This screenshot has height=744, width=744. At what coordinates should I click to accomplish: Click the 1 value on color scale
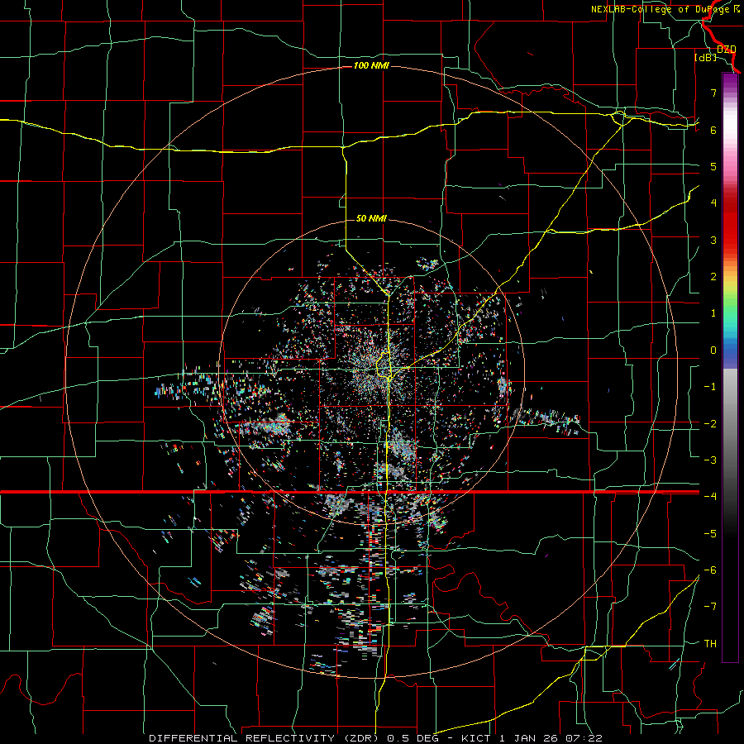(713, 313)
